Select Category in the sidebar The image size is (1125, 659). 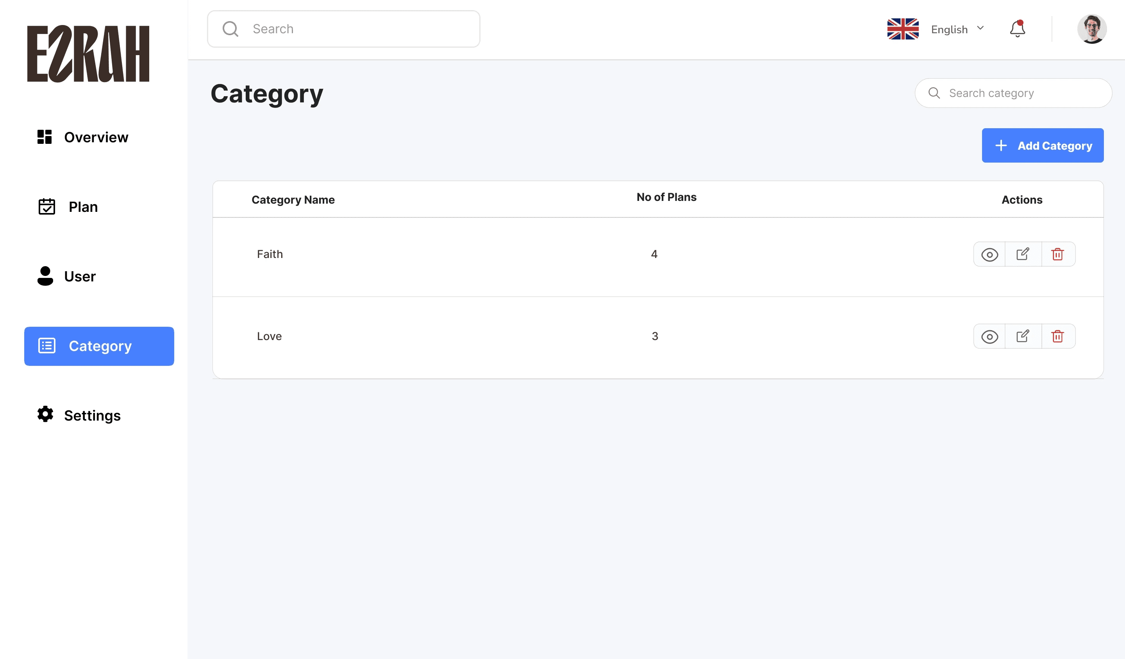tap(99, 346)
